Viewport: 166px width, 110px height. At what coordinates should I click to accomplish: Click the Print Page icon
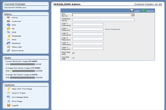pyautogui.click(x=9, y=101)
